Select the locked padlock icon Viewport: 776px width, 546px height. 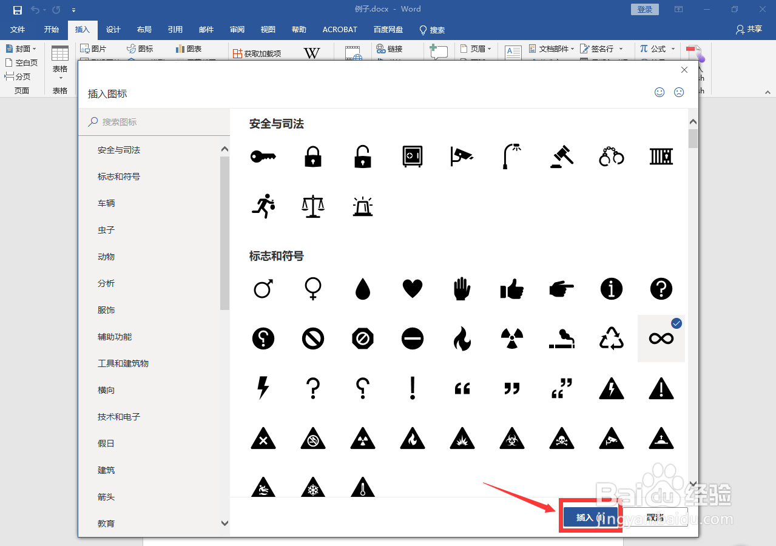(x=312, y=156)
